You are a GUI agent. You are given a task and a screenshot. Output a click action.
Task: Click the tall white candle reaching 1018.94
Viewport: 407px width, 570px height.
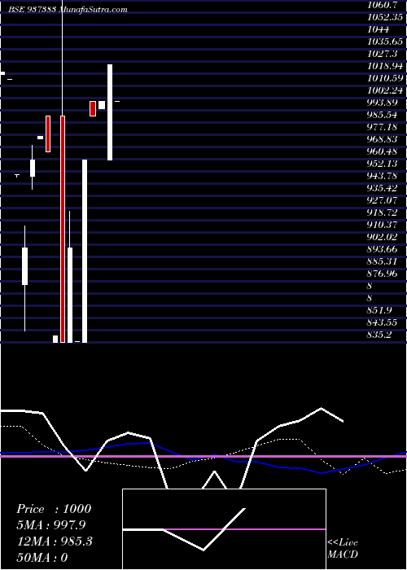110,112
